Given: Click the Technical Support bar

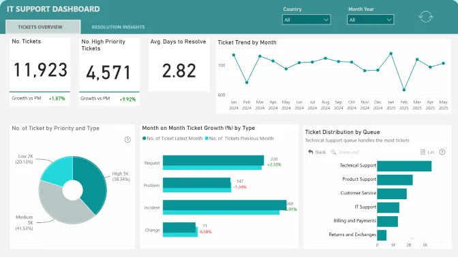Looking at the screenshot, I should click(x=404, y=166).
